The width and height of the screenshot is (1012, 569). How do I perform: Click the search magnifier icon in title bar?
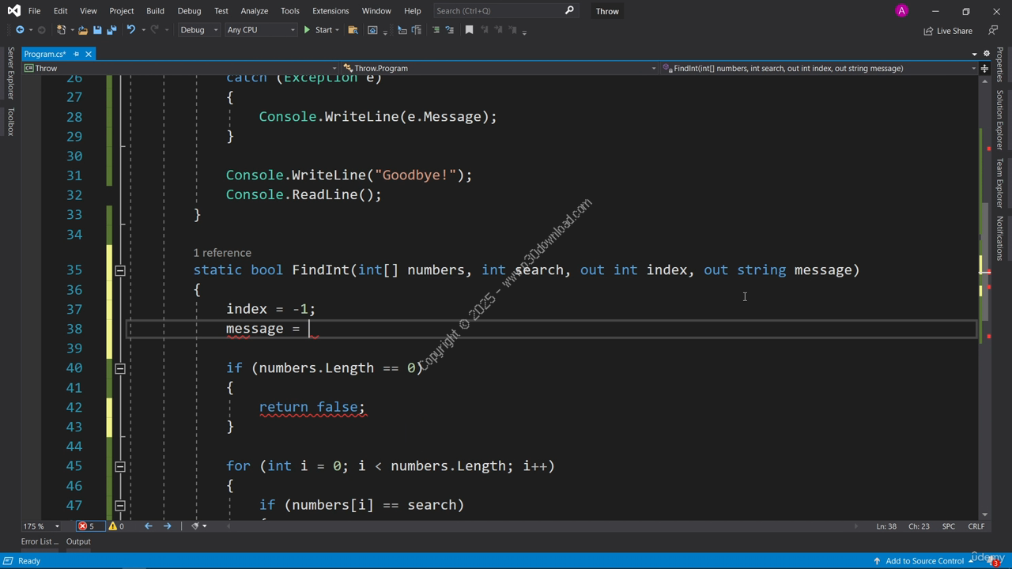coord(569,10)
